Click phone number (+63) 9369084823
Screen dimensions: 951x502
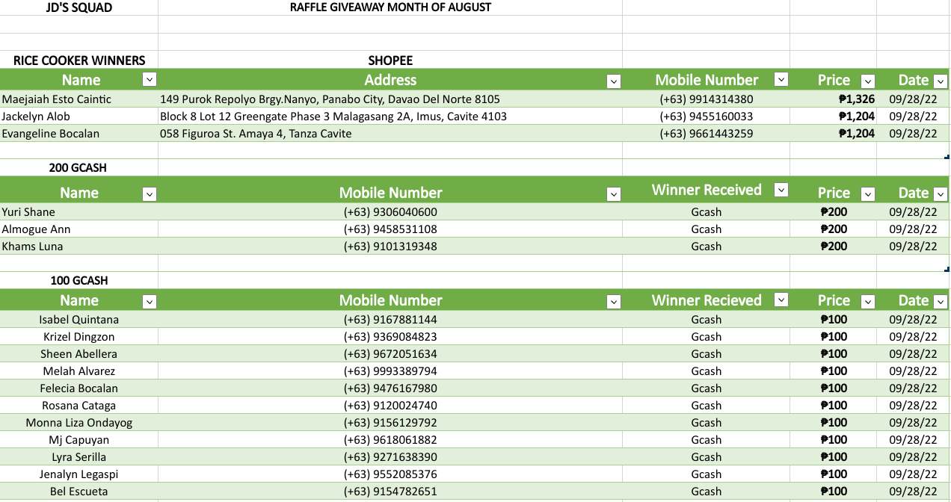coord(390,337)
